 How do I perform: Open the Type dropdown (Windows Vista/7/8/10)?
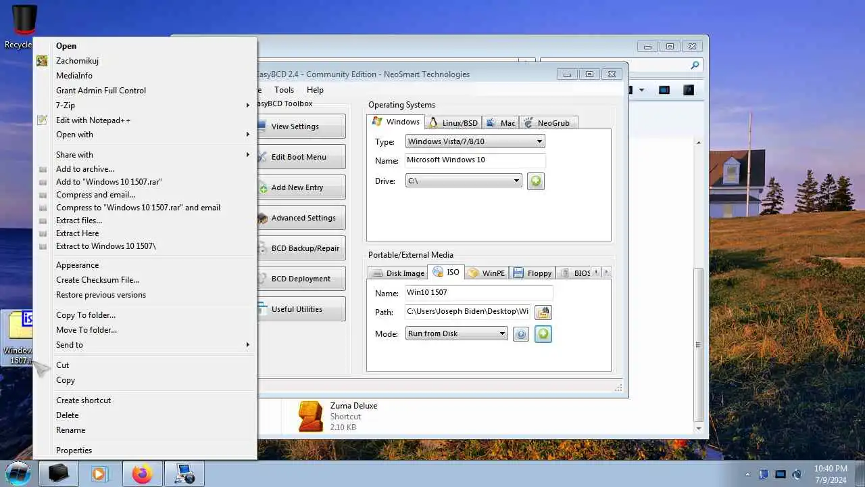pyautogui.click(x=475, y=141)
